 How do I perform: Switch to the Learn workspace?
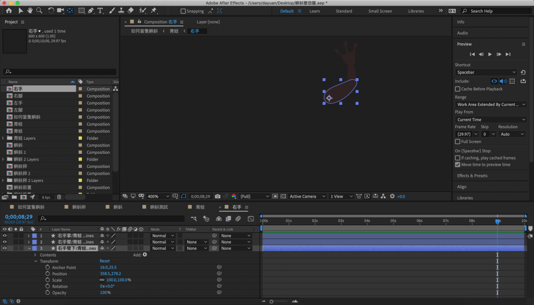314,11
